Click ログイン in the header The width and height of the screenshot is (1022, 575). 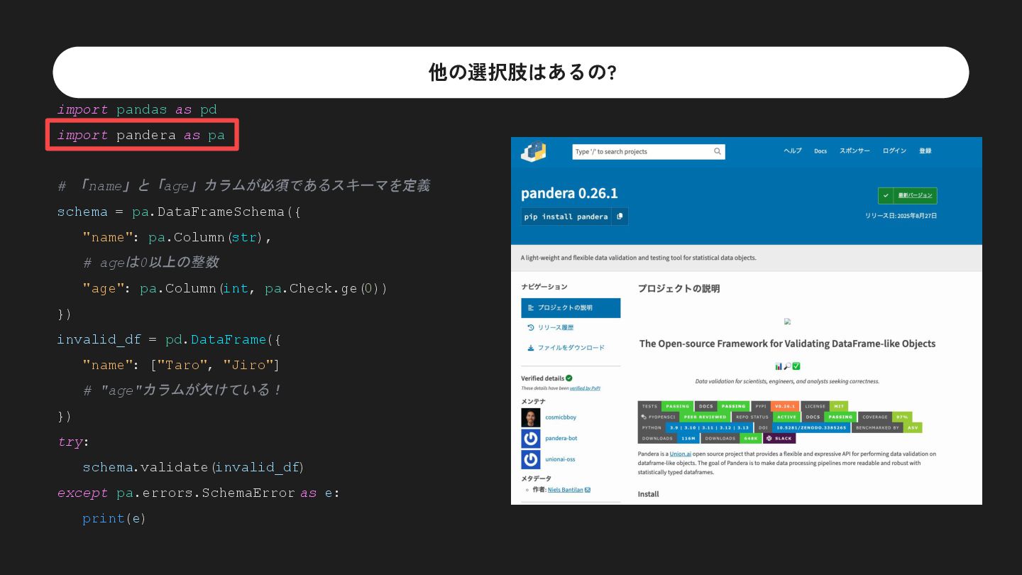click(894, 150)
